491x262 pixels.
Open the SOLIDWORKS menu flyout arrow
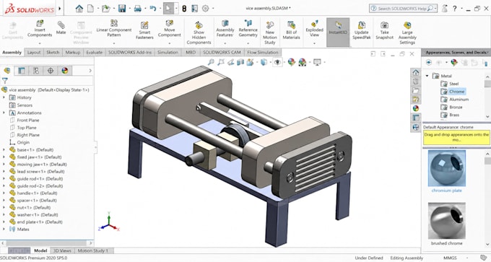59,9
